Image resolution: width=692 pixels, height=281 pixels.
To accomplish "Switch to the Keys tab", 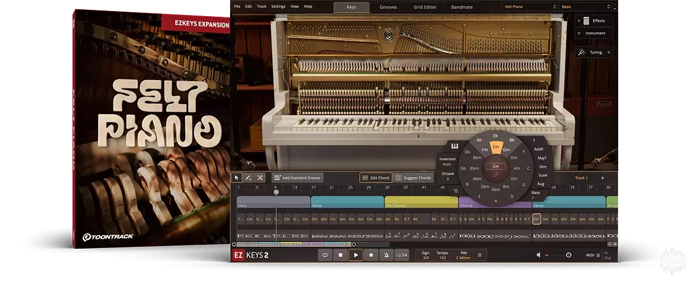I will [x=352, y=7].
